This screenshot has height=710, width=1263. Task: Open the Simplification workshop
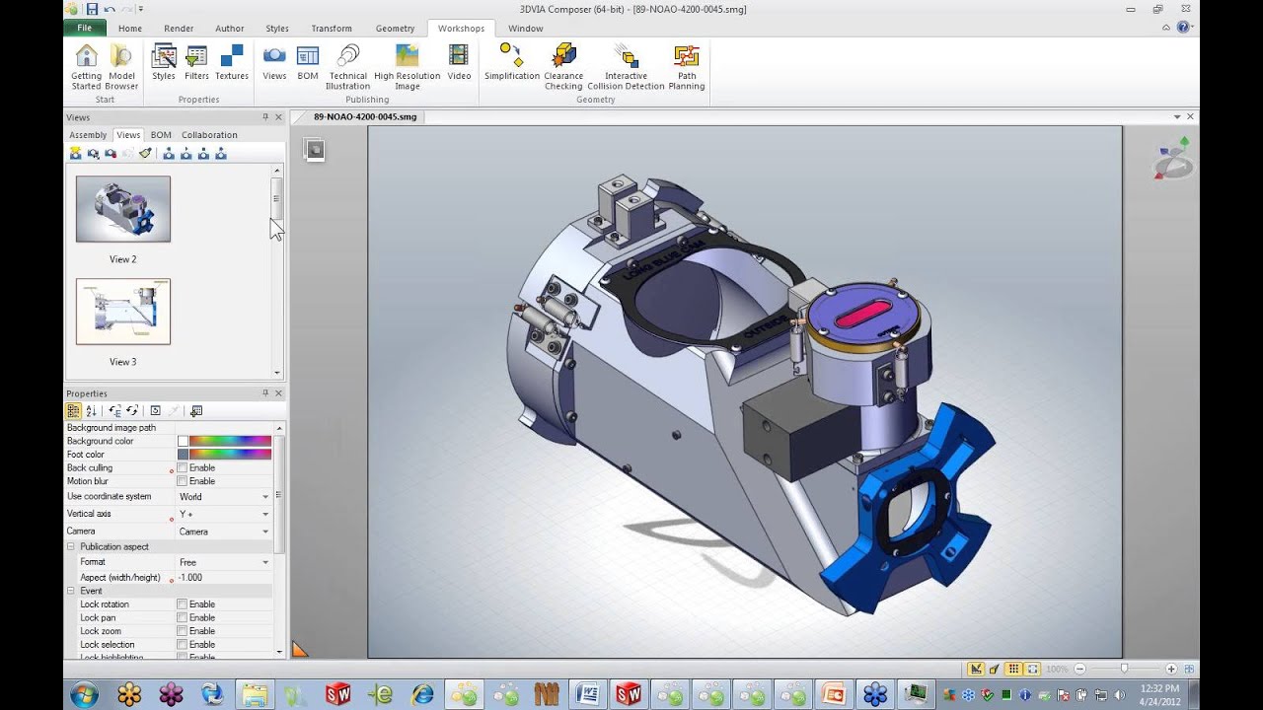click(x=512, y=63)
